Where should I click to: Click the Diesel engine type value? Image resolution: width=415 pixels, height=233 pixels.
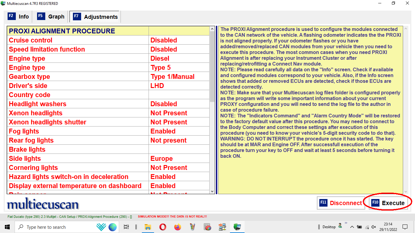(160, 58)
